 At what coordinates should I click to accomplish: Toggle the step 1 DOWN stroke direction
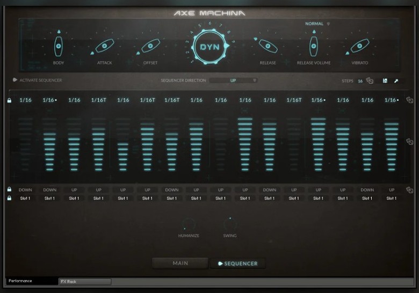pyautogui.click(x=25, y=190)
